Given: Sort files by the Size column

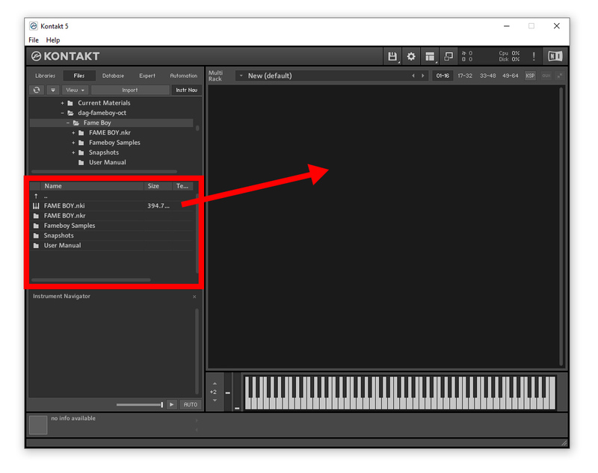Looking at the screenshot, I should coord(158,186).
